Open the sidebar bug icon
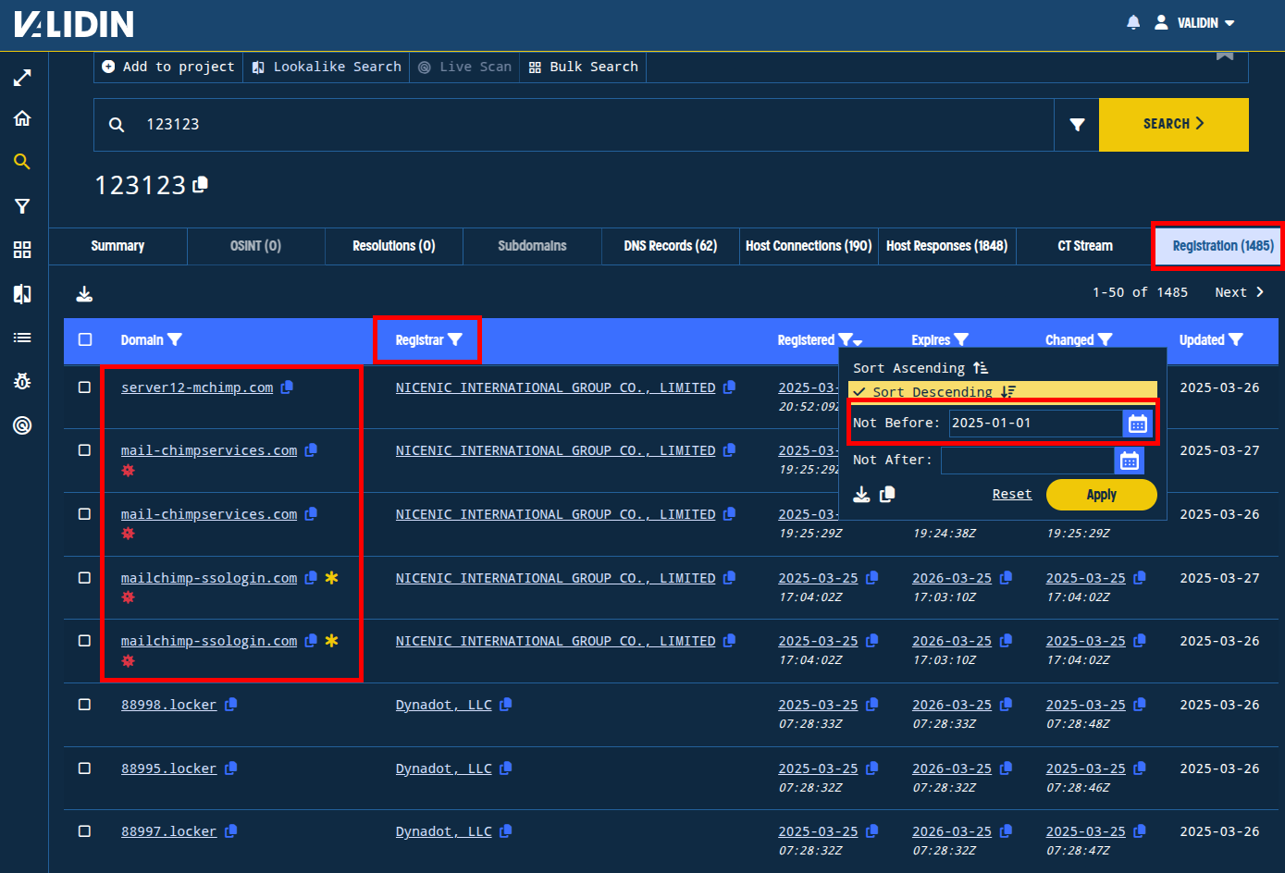Image resolution: width=1285 pixels, height=873 pixels. pyautogui.click(x=22, y=381)
